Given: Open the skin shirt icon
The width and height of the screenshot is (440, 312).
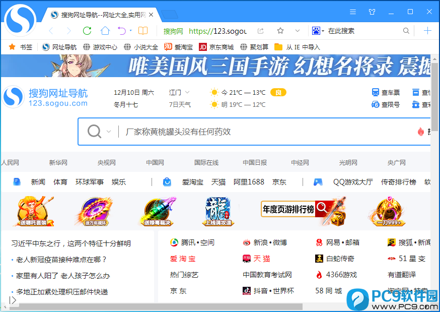Looking at the screenshot, I should (372, 12).
